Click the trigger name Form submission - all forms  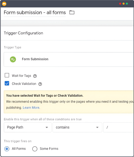(35, 13)
